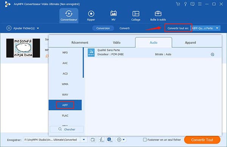Click the search magnifier icon
This screenshot has height=147, width=227.
point(60,129)
